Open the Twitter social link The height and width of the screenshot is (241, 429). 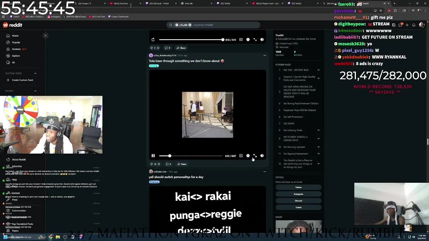(x=298, y=187)
